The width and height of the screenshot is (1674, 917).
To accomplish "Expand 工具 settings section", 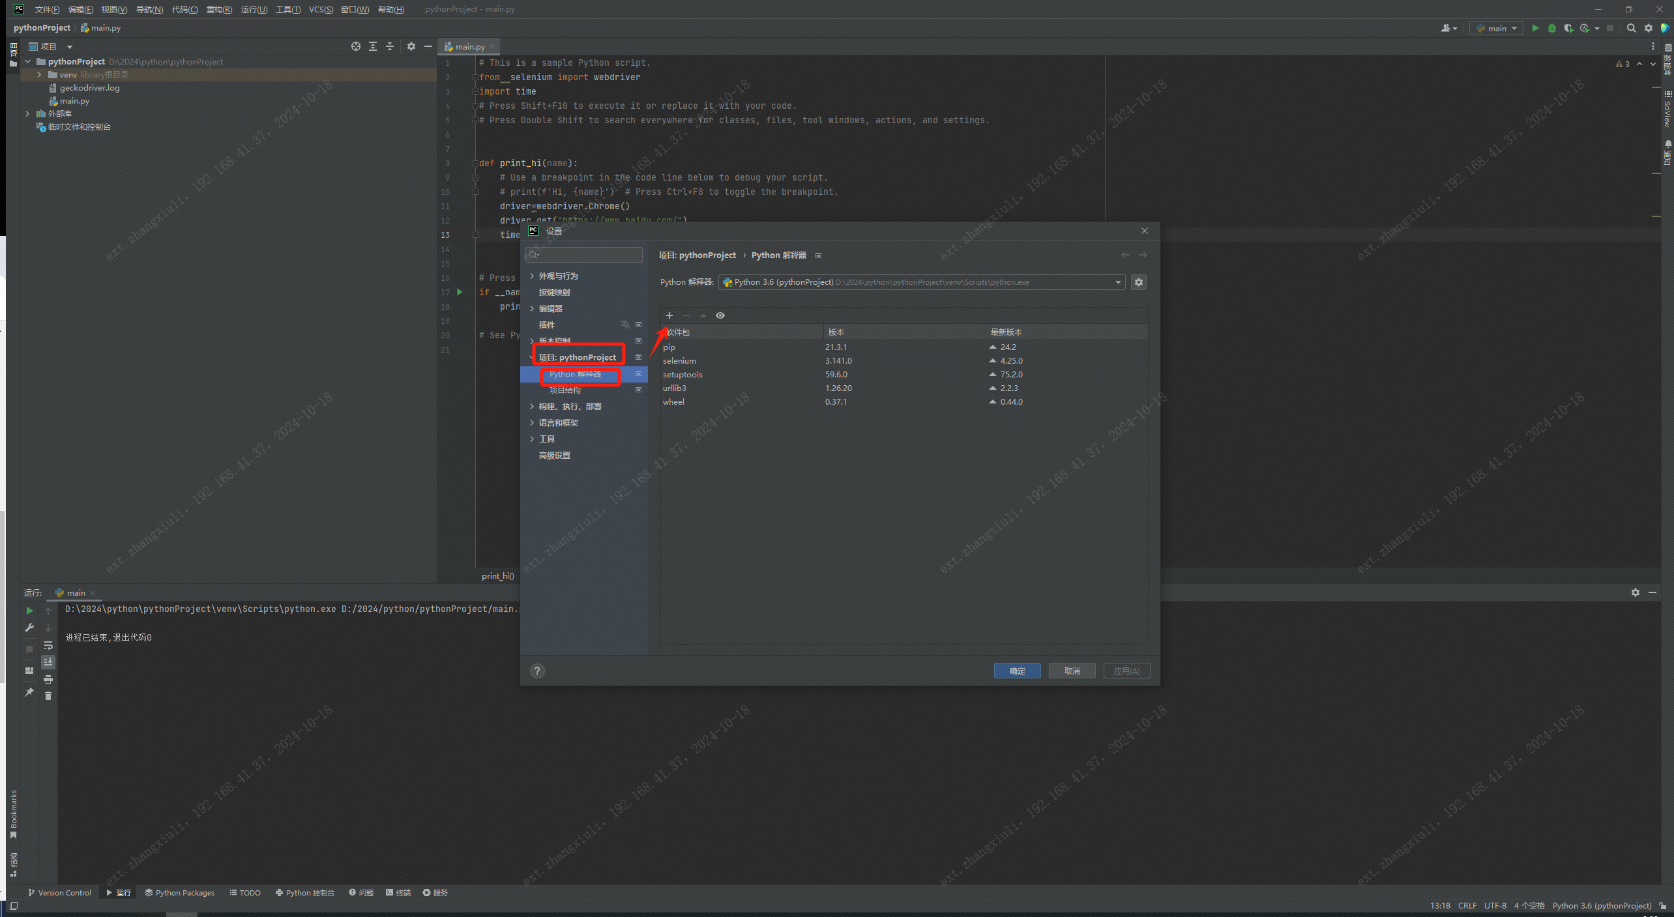I will tap(532, 439).
